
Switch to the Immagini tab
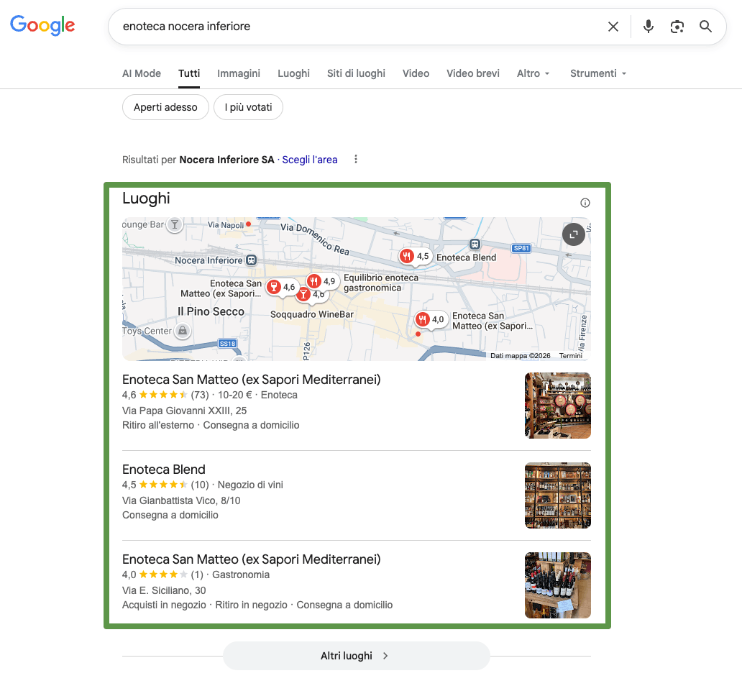tap(239, 73)
